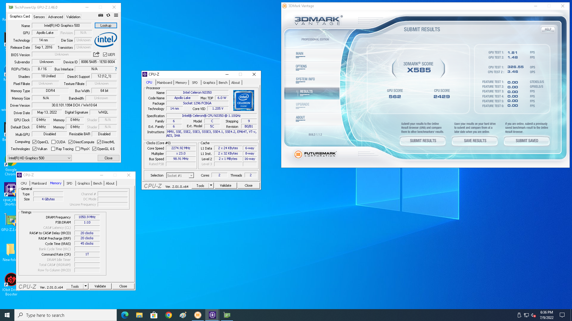
Task: Click the GPU-Z refresh icon
Action: 108,15
